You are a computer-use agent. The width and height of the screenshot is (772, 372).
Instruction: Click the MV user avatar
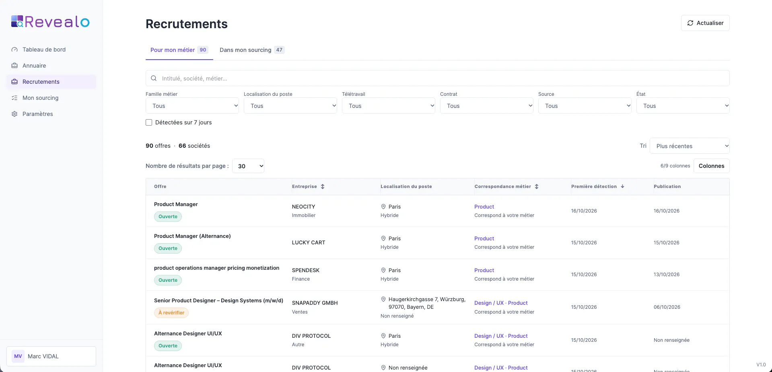[x=18, y=356]
